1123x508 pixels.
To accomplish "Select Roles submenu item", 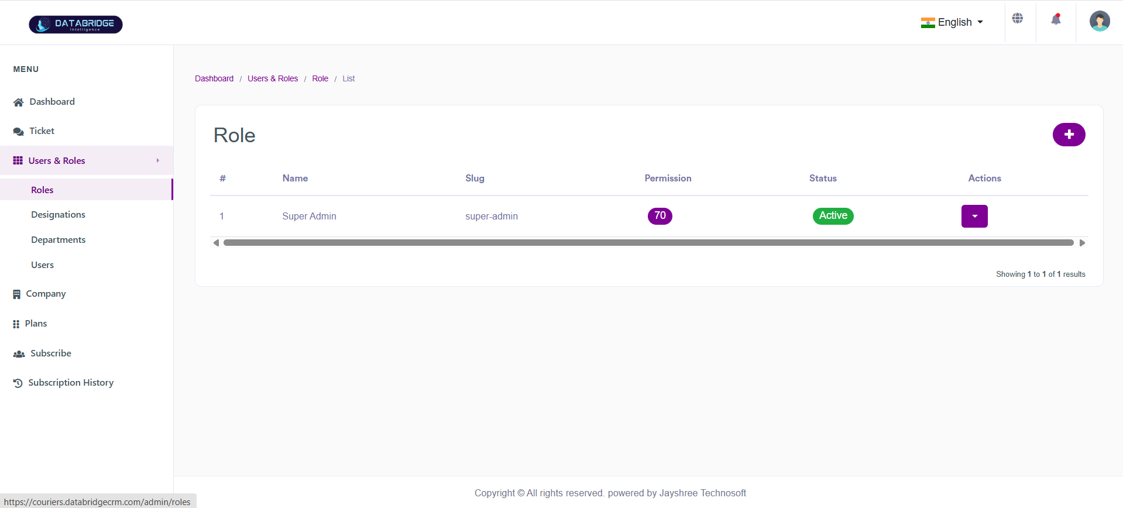I will click(x=87, y=190).
